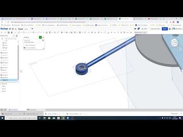Select Plane 1 in feature list
The width and height of the screenshot is (183, 137).
(4, 70)
